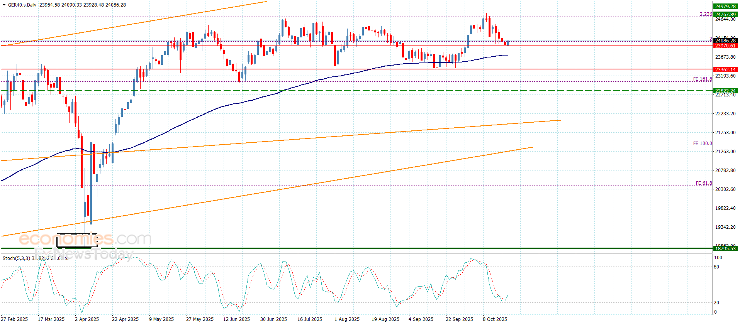Click the 8 Oct 2025 date marker
This screenshot has width=740, height=324.
pyautogui.click(x=495, y=319)
